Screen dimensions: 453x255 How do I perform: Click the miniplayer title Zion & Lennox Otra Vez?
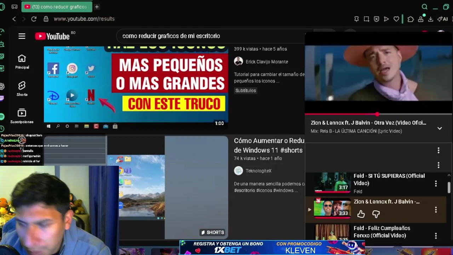coord(368,123)
